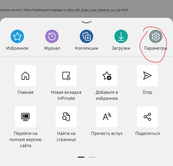Tap Добавьте в избранное star tile
The width and height of the screenshot is (173, 166).
pyautogui.click(x=107, y=76)
